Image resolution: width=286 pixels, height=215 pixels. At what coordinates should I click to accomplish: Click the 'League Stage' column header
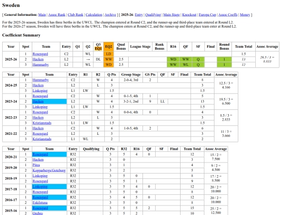(140, 47)
